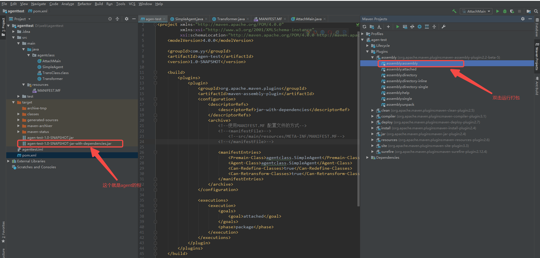Click the Reimport All Maven Projects icon
The width and height of the screenshot is (540, 258).
[x=364, y=27]
